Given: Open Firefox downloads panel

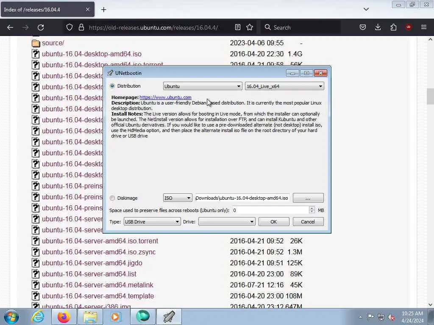Looking at the screenshot, I should click(x=378, y=28).
